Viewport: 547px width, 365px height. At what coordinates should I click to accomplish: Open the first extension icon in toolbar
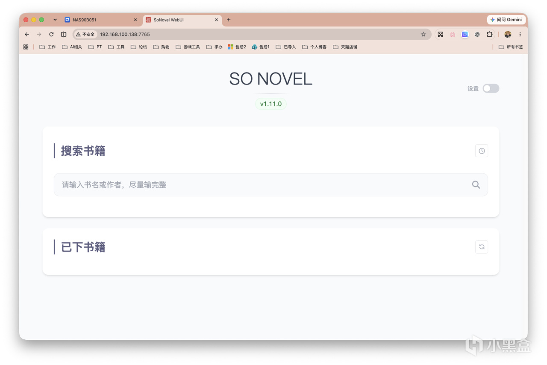tap(441, 34)
